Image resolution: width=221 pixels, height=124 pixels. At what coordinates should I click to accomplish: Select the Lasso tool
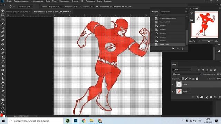coord(3,19)
